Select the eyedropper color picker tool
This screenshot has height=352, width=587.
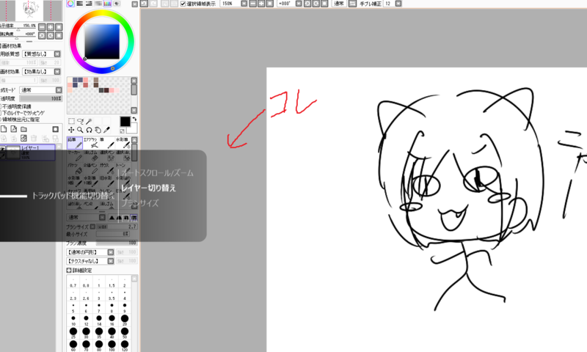click(x=106, y=130)
